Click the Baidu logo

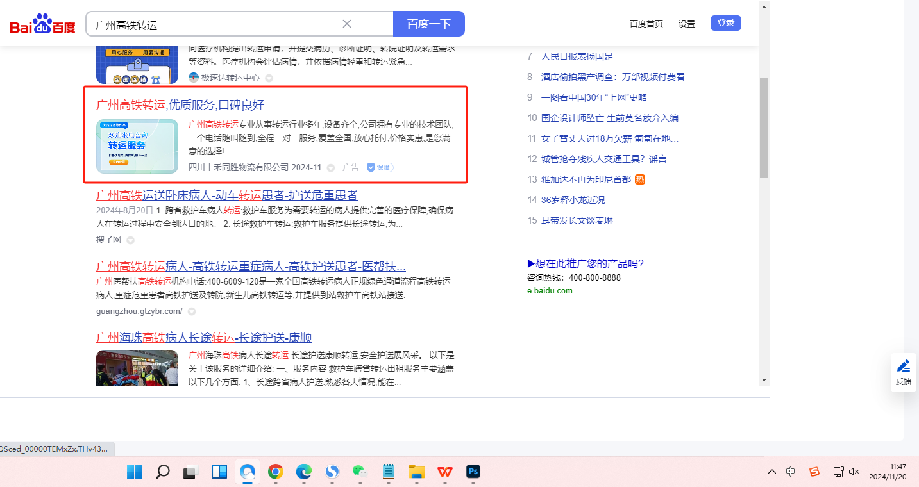(x=42, y=24)
